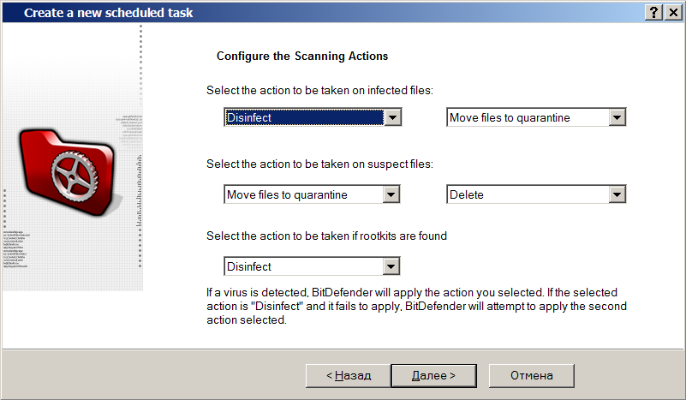Click the question mark help button

(x=654, y=13)
